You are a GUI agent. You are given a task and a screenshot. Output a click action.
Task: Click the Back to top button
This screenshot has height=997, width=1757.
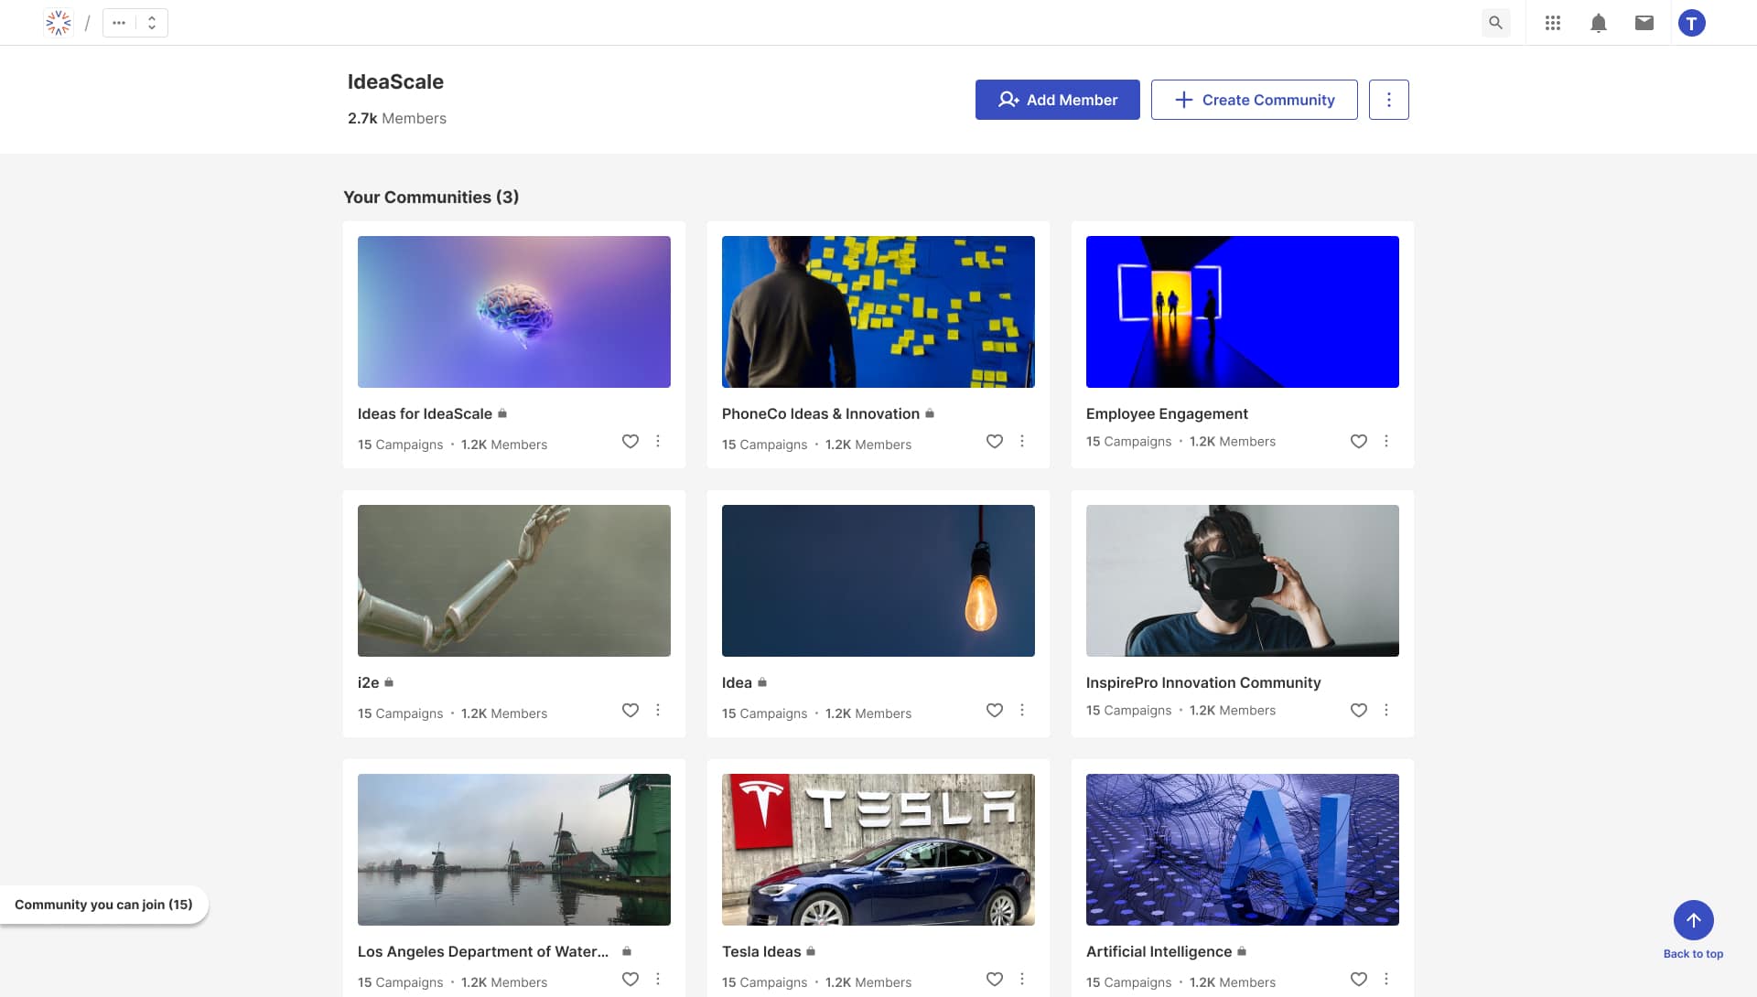tap(1692, 918)
